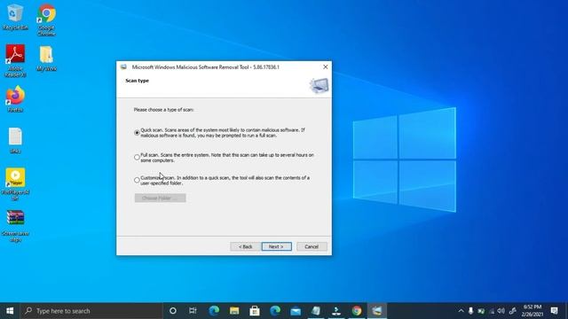Open File Explorer from the taskbar

click(234, 311)
